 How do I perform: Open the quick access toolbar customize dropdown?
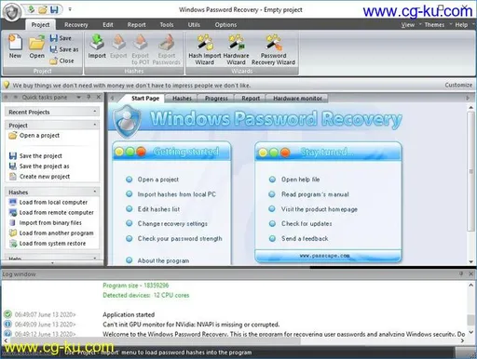pyautogui.click(x=70, y=9)
